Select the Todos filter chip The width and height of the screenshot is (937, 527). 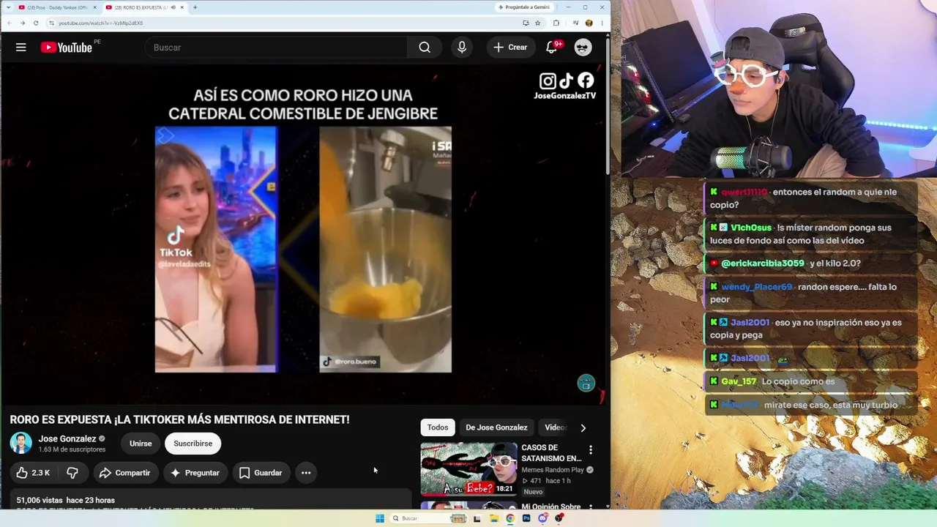coord(438,427)
